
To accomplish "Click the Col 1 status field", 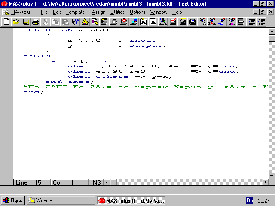I will pyautogui.click(x=70, y=182).
